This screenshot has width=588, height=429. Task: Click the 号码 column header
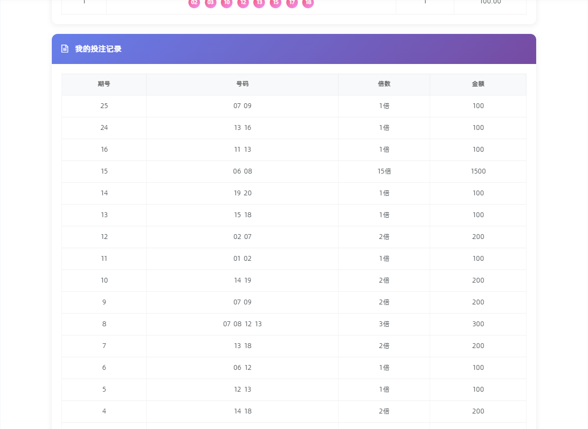242,84
